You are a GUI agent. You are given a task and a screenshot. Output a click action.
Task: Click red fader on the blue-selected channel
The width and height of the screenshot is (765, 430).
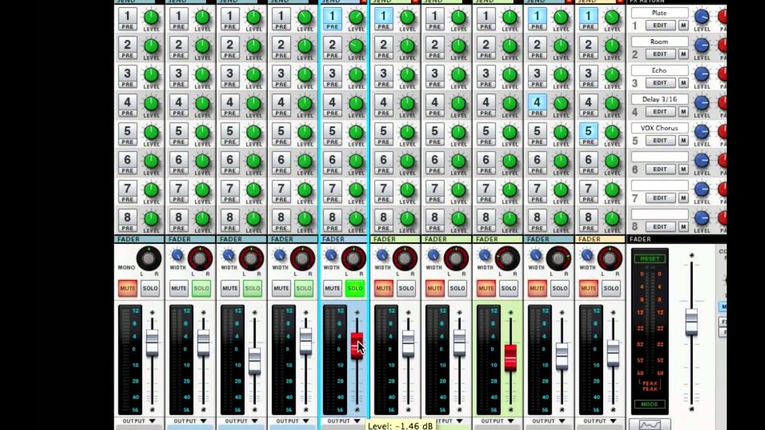tap(357, 346)
